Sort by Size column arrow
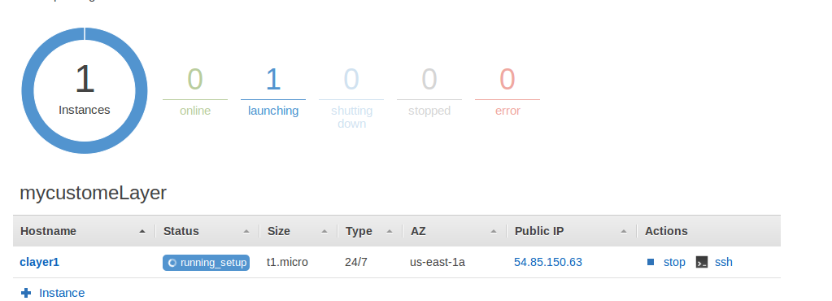The image size is (832, 301). tap(325, 232)
